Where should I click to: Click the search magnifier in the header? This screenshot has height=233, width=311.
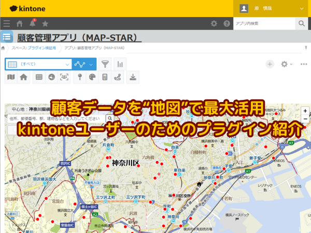click(302, 24)
